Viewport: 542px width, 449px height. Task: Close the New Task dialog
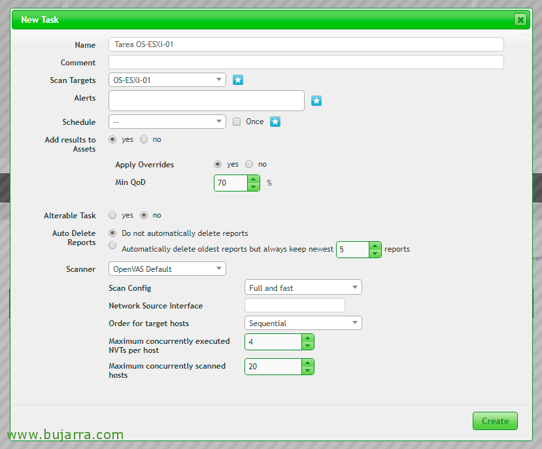point(520,20)
